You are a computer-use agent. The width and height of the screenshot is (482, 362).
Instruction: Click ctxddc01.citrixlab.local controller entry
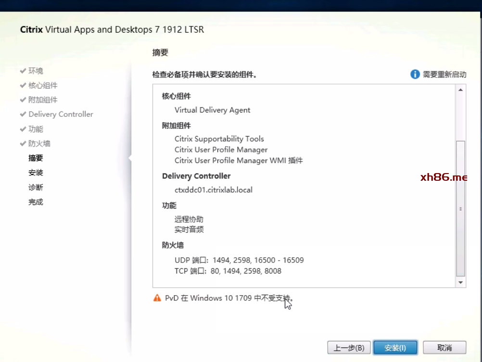pos(213,190)
